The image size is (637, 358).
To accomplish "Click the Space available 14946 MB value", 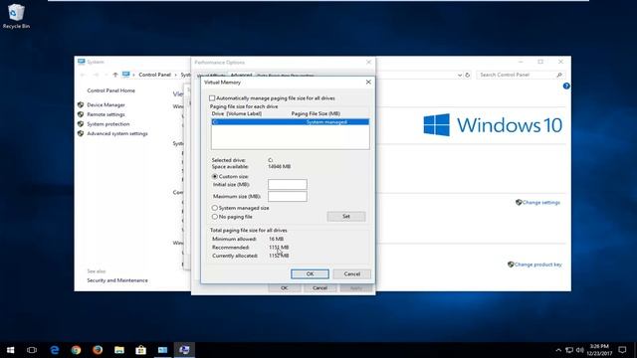I will (280, 167).
